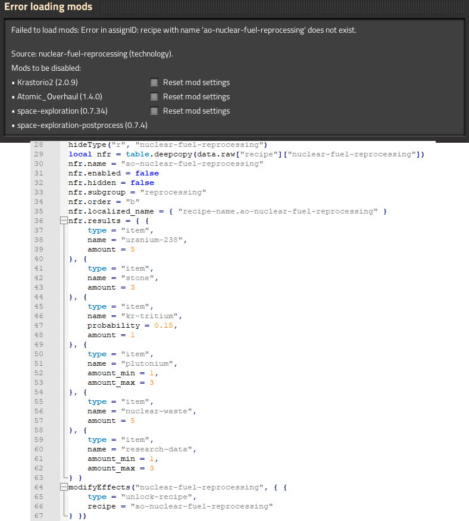Viewport: 469px width, 521px height.
Task: Click the "research-data" item name
Action: (157, 449)
